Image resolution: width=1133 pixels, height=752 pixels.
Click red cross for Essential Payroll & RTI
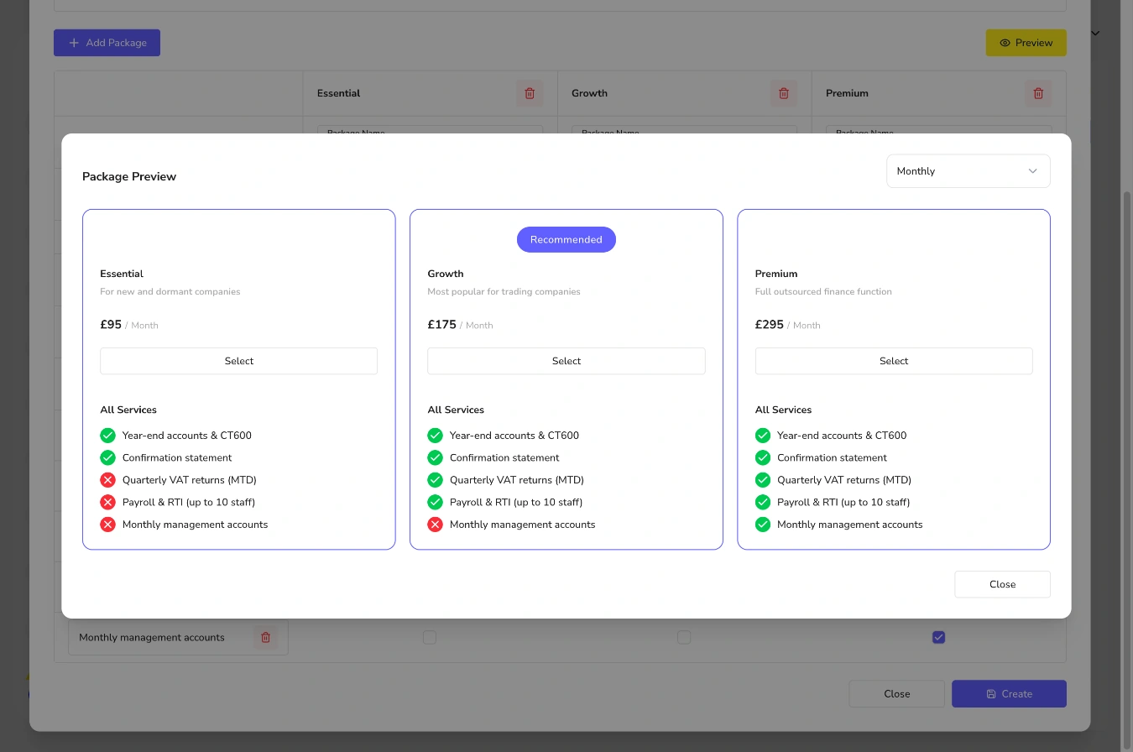click(107, 502)
